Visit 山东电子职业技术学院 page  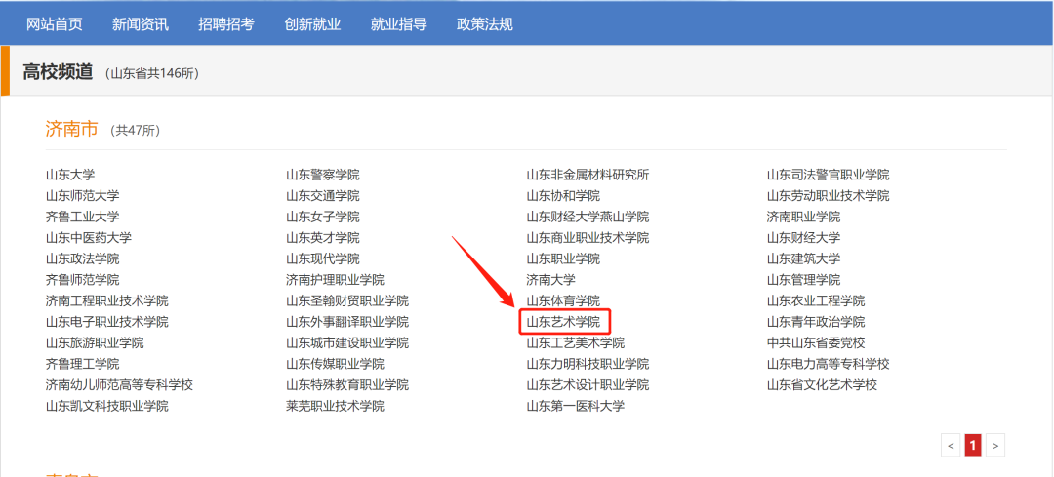(x=107, y=322)
